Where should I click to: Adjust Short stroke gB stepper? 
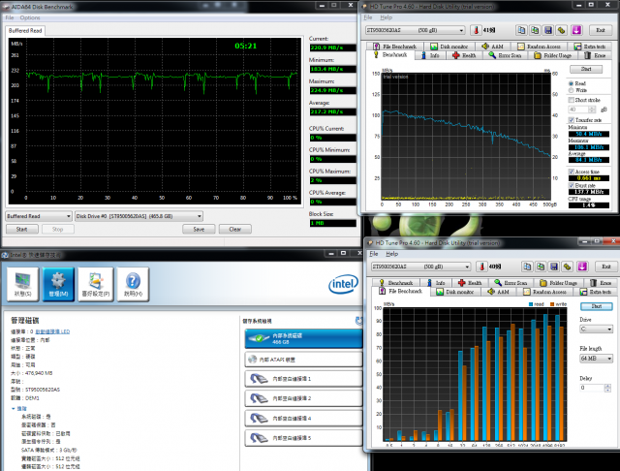tap(592, 110)
